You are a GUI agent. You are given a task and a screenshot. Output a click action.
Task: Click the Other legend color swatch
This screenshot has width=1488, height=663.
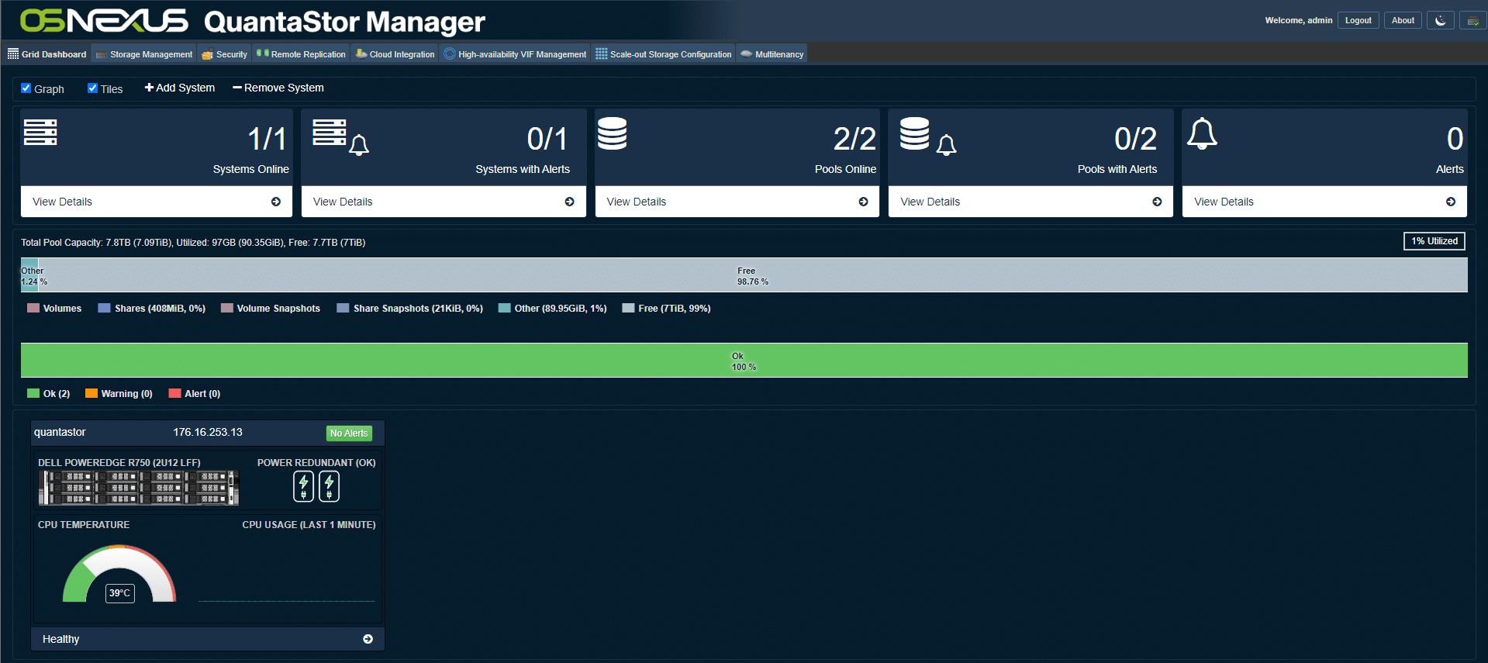pyautogui.click(x=504, y=309)
